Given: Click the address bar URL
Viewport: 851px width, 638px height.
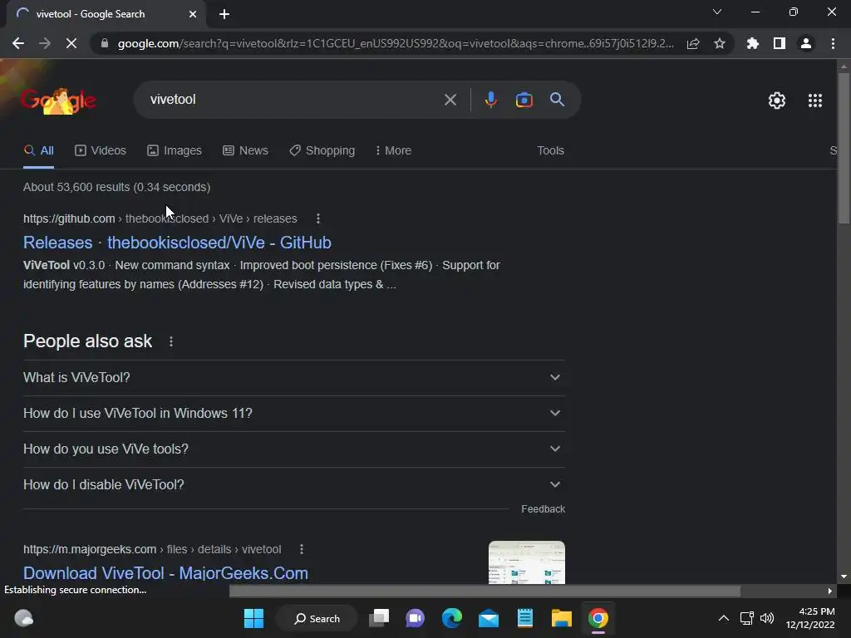Looking at the screenshot, I should point(396,43).
